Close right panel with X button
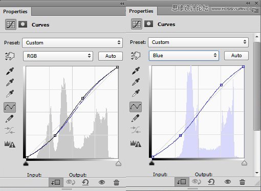 (x=256, y=3)
